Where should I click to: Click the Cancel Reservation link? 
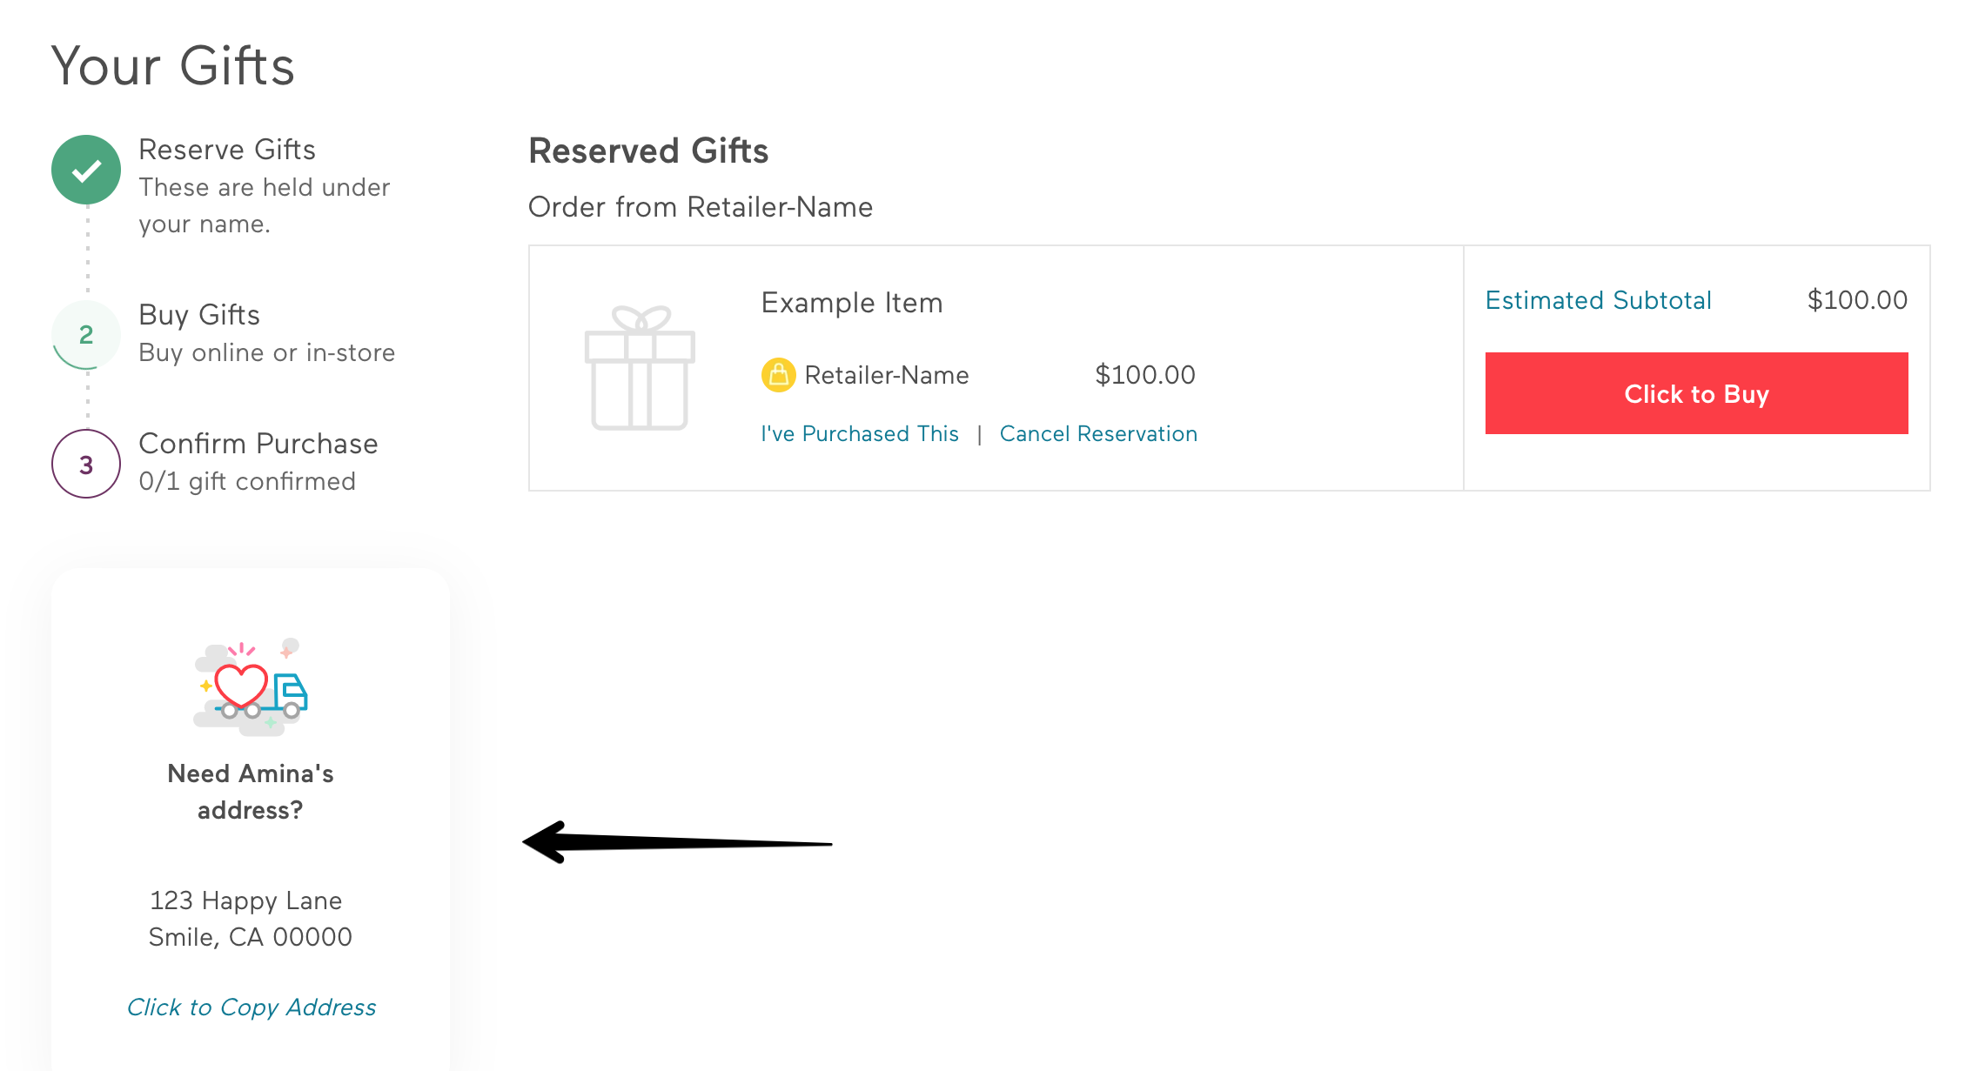pos(1098,434)
